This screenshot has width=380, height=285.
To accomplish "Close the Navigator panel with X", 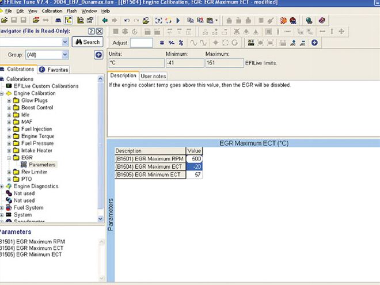I will (100, 31).
